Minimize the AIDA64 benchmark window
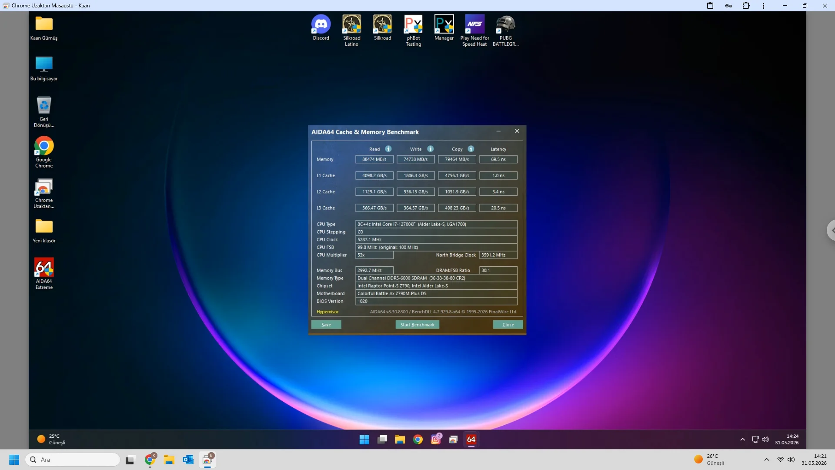Screen dimensions: 835x470 [498, 131]
